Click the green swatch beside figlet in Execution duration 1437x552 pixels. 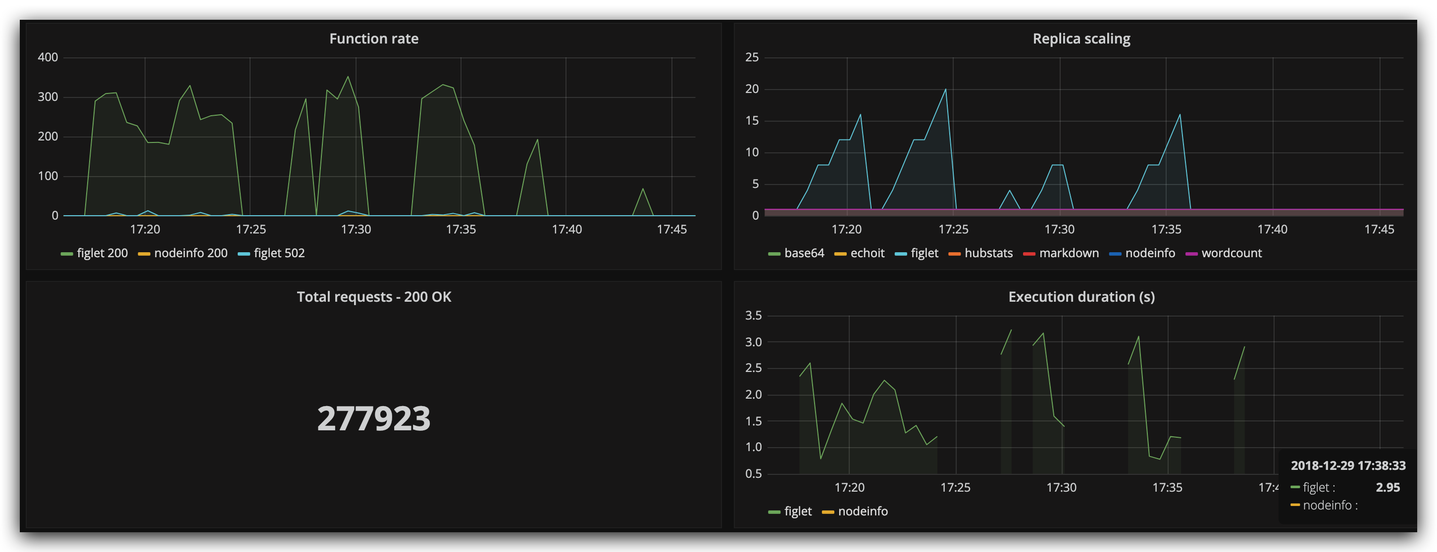(x=774, y=512)
